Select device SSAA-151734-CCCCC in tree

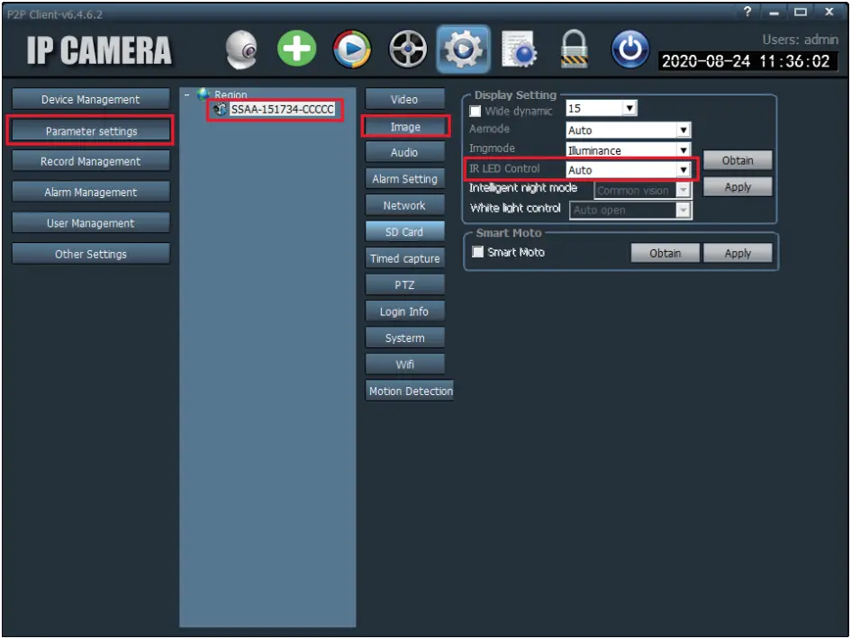[x=282, y=109]
